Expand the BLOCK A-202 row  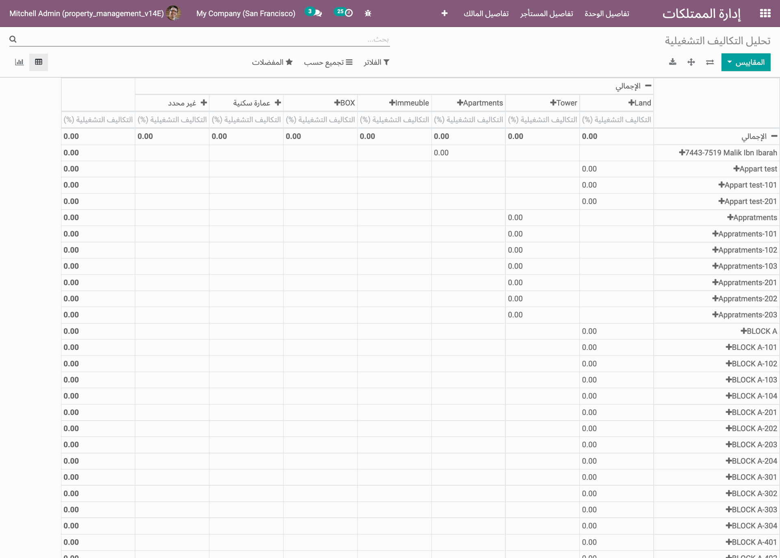point(751,428)
